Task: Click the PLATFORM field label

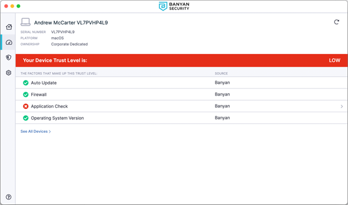Action: 29,38
